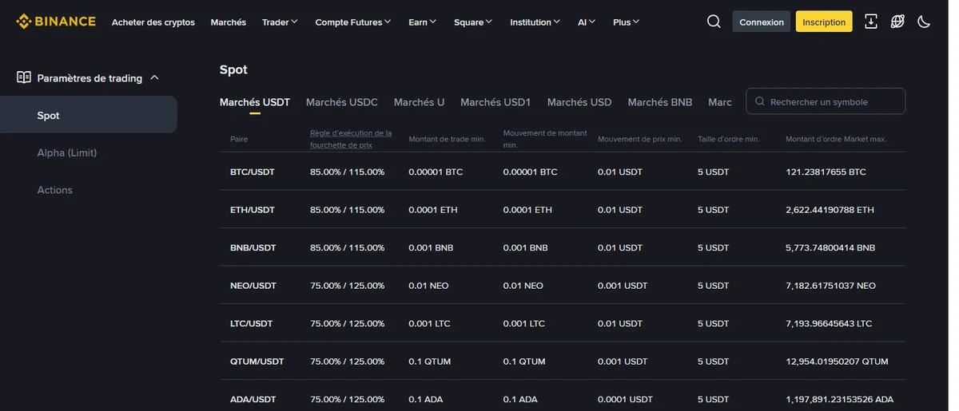Collapse Paramètres de trading section chevron
Screen dimensions: 959x411
tap(154, 77)
